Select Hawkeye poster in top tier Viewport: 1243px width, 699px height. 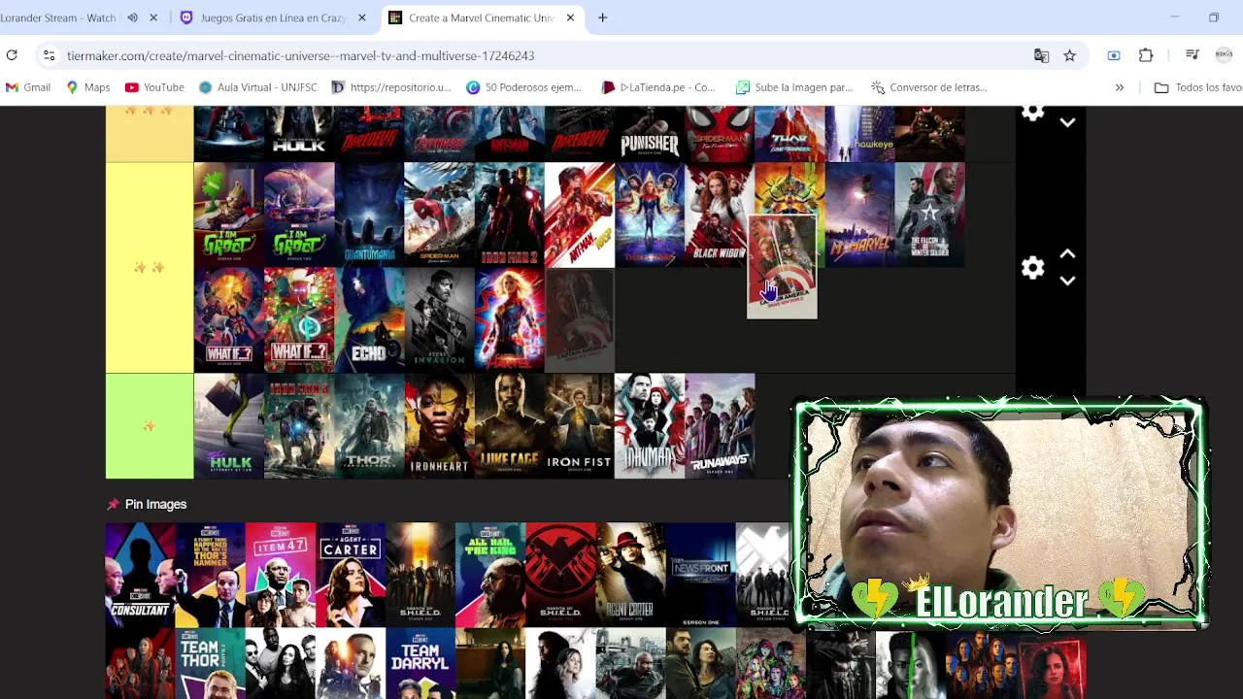pos(859,134)
